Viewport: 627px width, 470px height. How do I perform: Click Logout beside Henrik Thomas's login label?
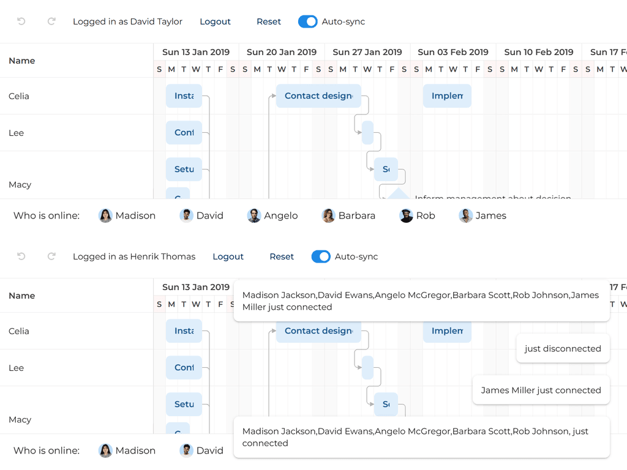228,256
